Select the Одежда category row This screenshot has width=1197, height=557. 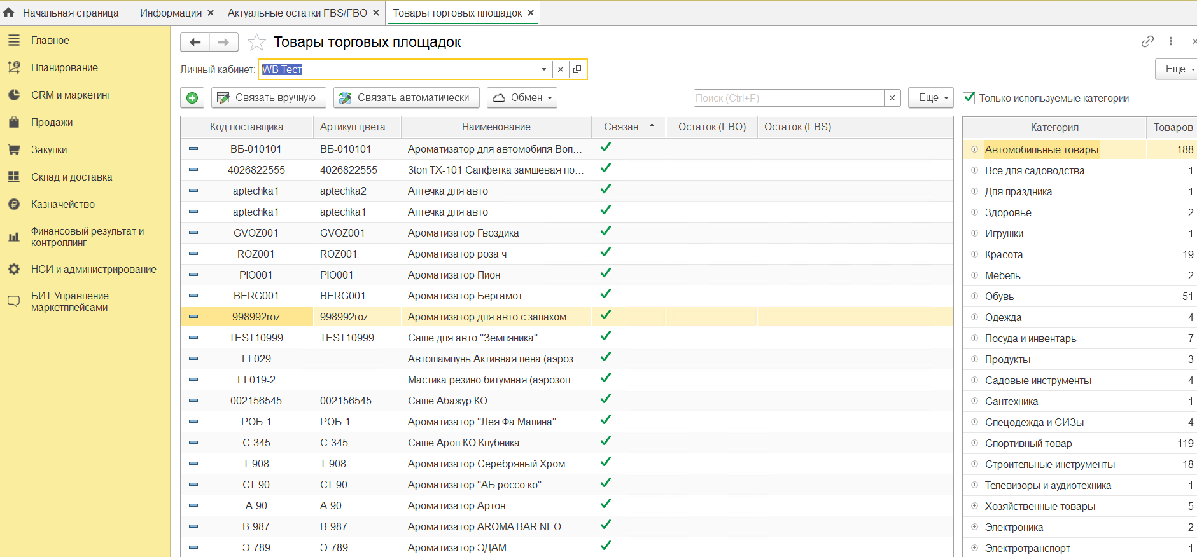point(1079,317)
